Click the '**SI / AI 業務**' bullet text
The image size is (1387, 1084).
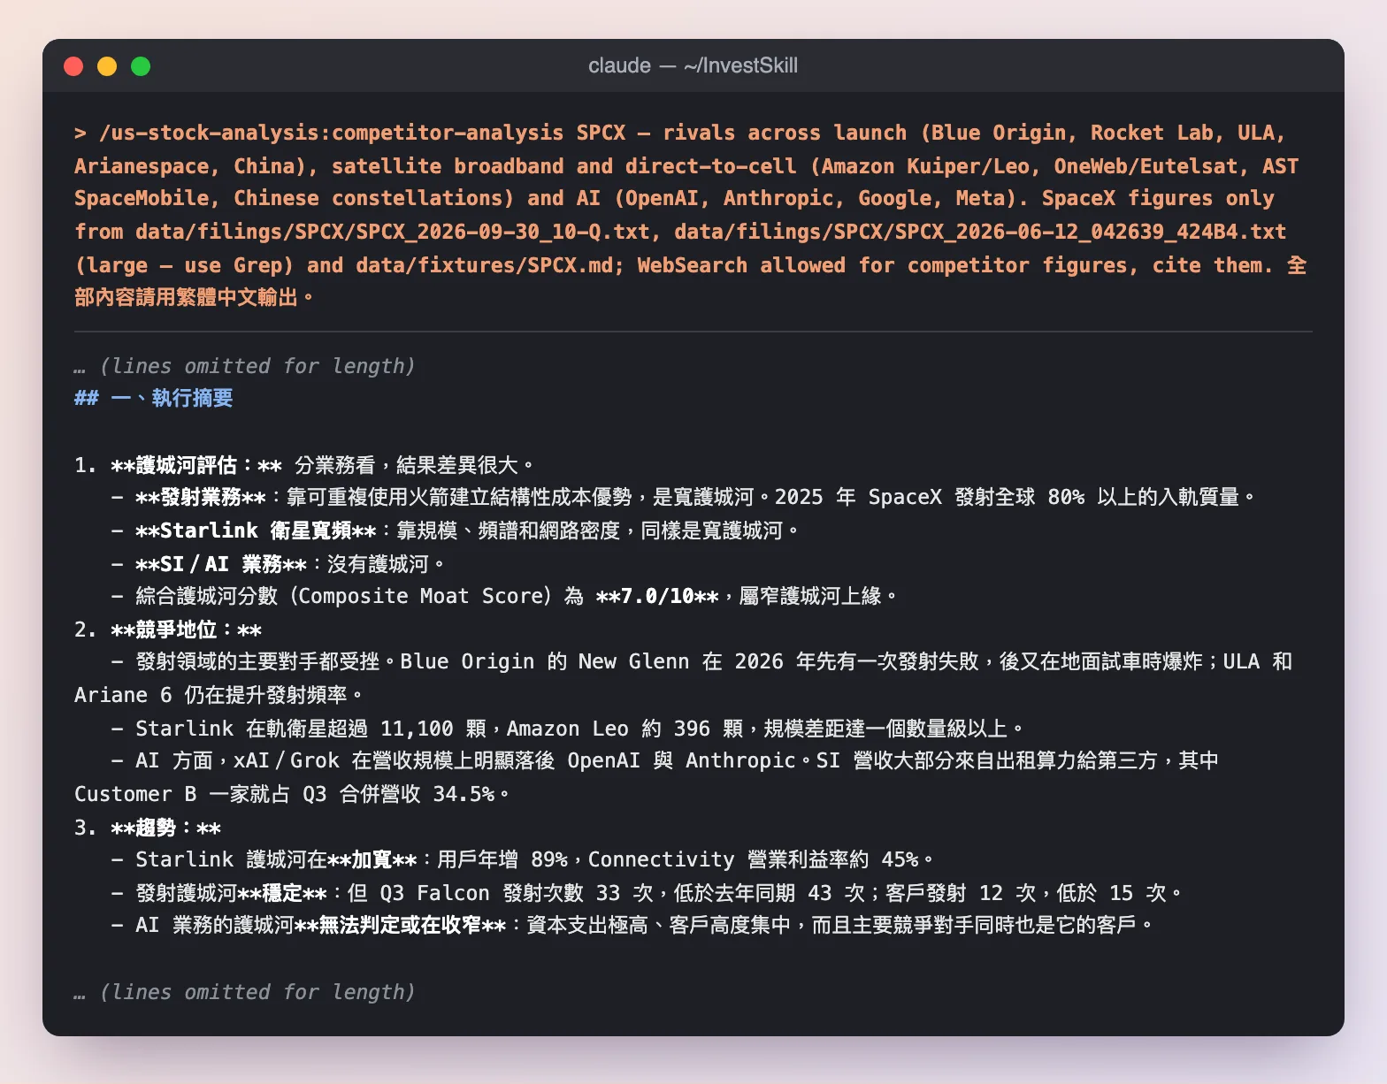[221, 564]
